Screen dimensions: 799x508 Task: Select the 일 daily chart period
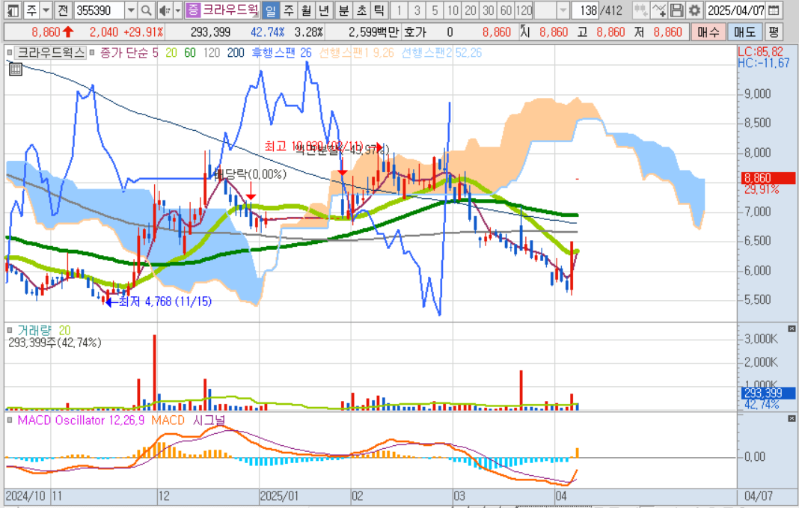(x=271, y=10)
